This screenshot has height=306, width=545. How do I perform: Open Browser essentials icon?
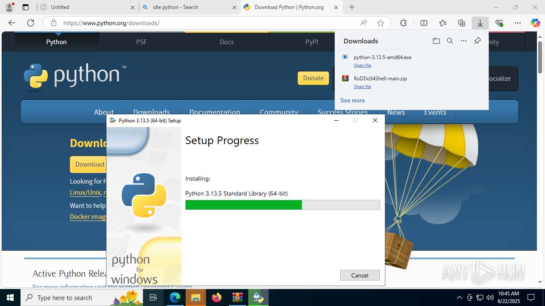(499, 23)
